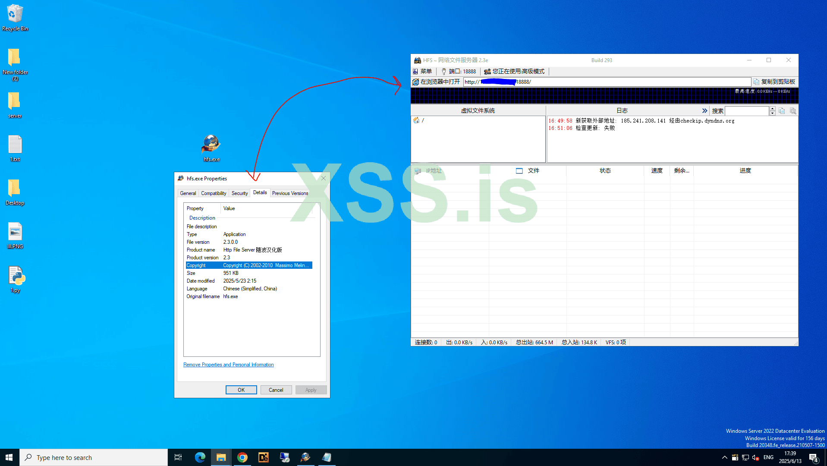Click the 进度 column header
Image resolution: width=827 pixels, height=466 pixels.
point(745,170)
